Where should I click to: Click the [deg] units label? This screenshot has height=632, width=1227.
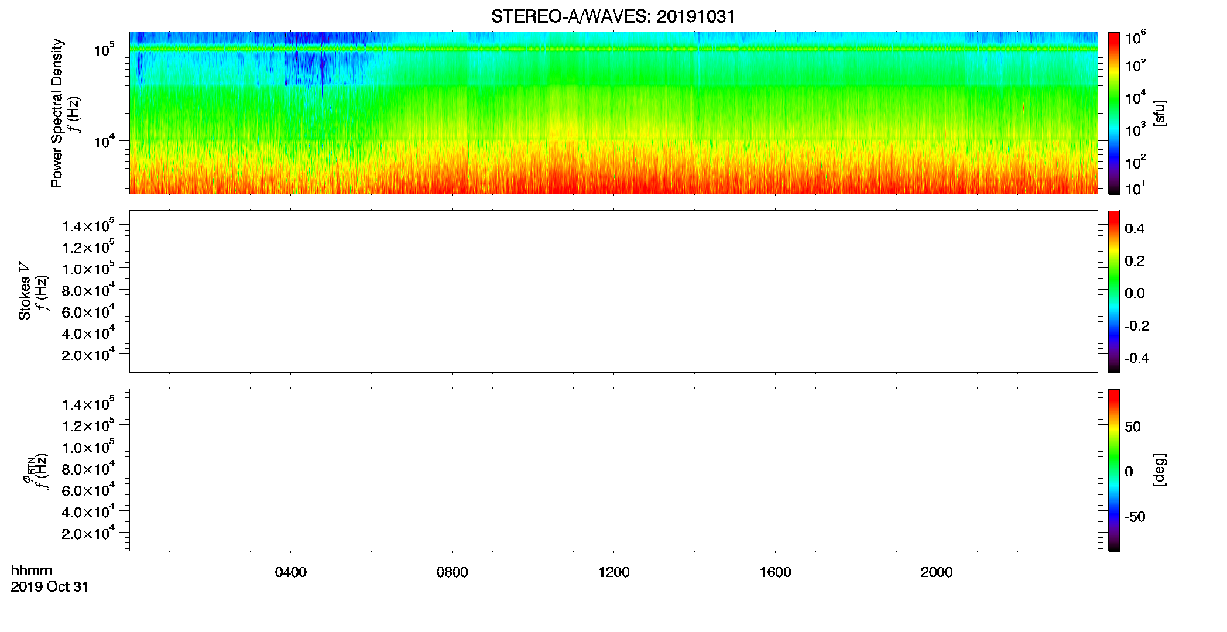[1160, 470]
